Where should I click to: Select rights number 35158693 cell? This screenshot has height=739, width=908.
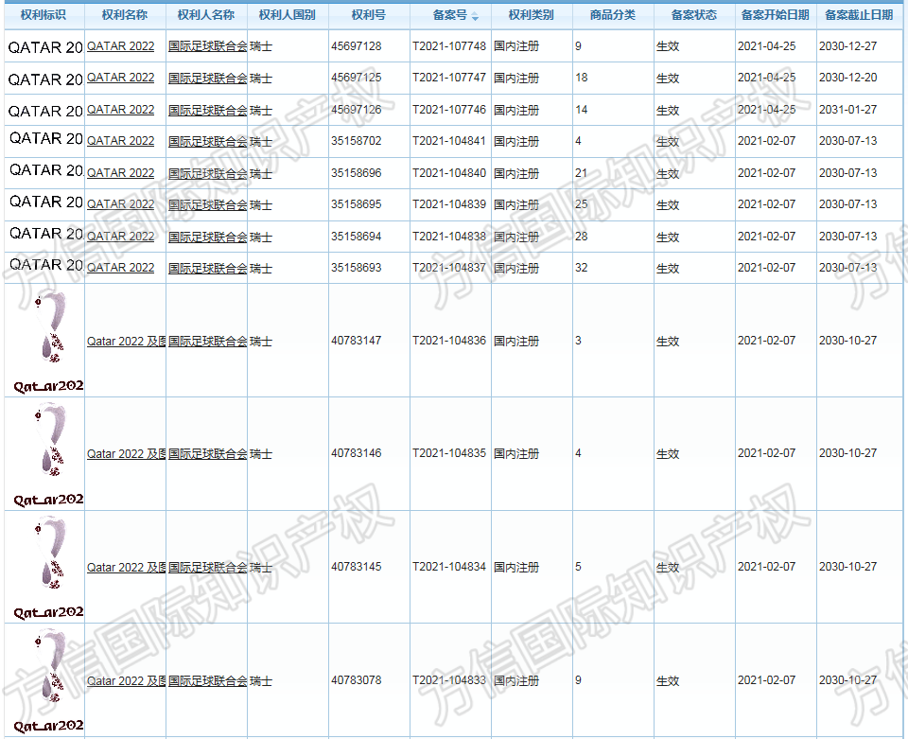[x=357, y=268]
